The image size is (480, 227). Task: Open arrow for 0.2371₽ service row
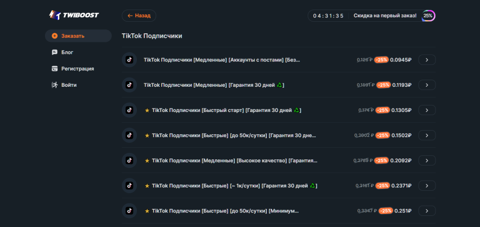[x=427, y=186]
